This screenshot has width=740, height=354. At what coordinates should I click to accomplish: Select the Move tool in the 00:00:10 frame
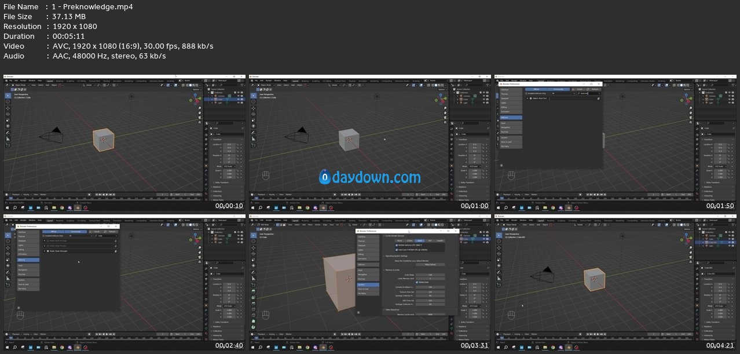coord(8,108)
